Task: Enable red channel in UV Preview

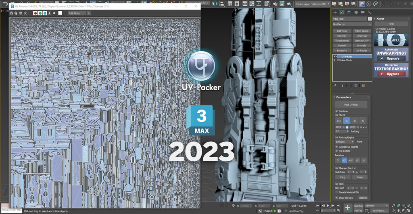Action: 35,13
